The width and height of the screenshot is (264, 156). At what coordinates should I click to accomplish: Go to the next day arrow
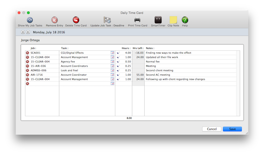tap(28, 32)
